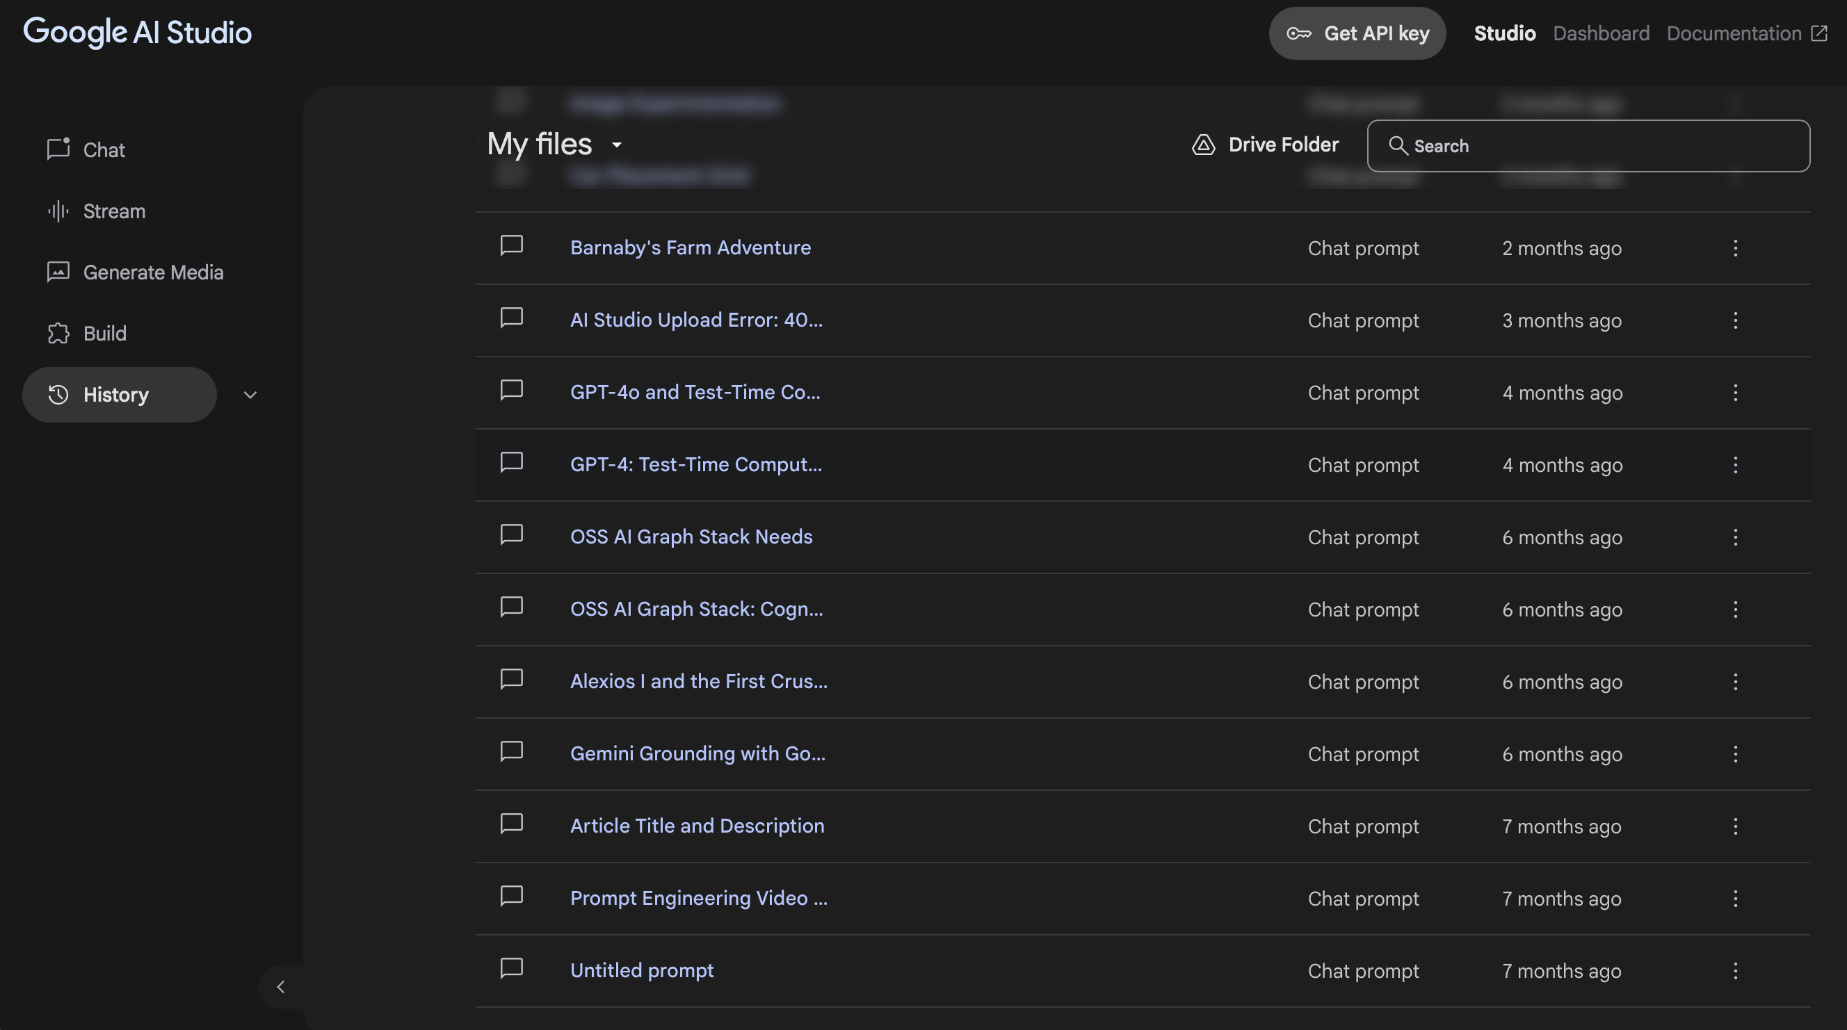Click the Get API key button
The width and height of the screenshot is (1847, 1030).
pos(1357,33)
